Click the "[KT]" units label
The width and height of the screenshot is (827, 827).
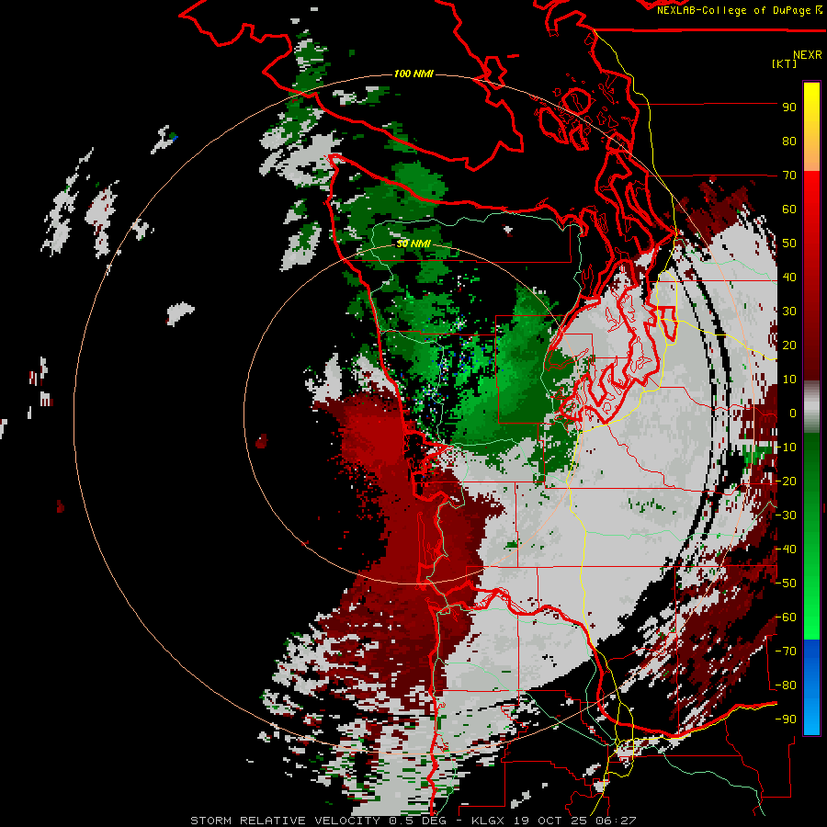tap(784, 63)
